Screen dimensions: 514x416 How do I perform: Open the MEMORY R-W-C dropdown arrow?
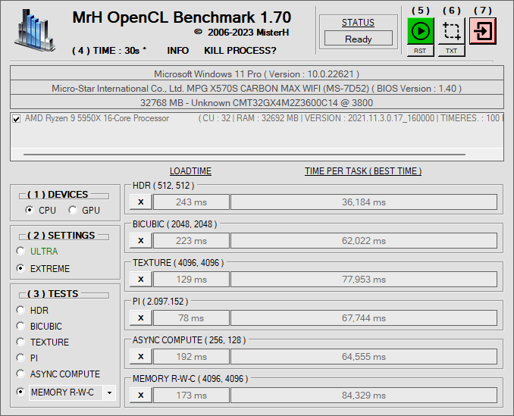click(x=109, y=393)
